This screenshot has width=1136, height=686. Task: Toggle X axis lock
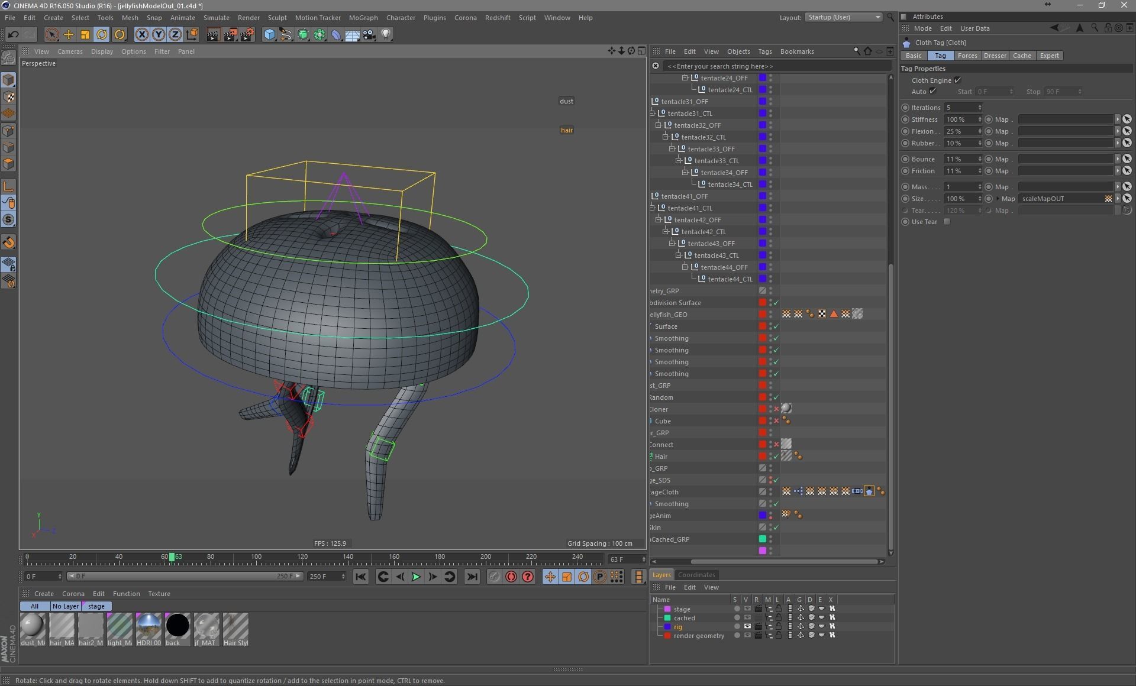(142, 34)
